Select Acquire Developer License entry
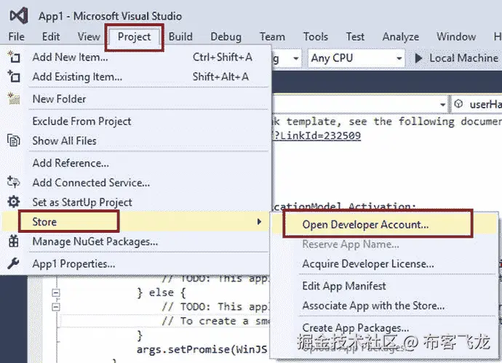Image resolution: width=502 pixels, height=363 pixels. pyautogui.click(x=384, y=264)
